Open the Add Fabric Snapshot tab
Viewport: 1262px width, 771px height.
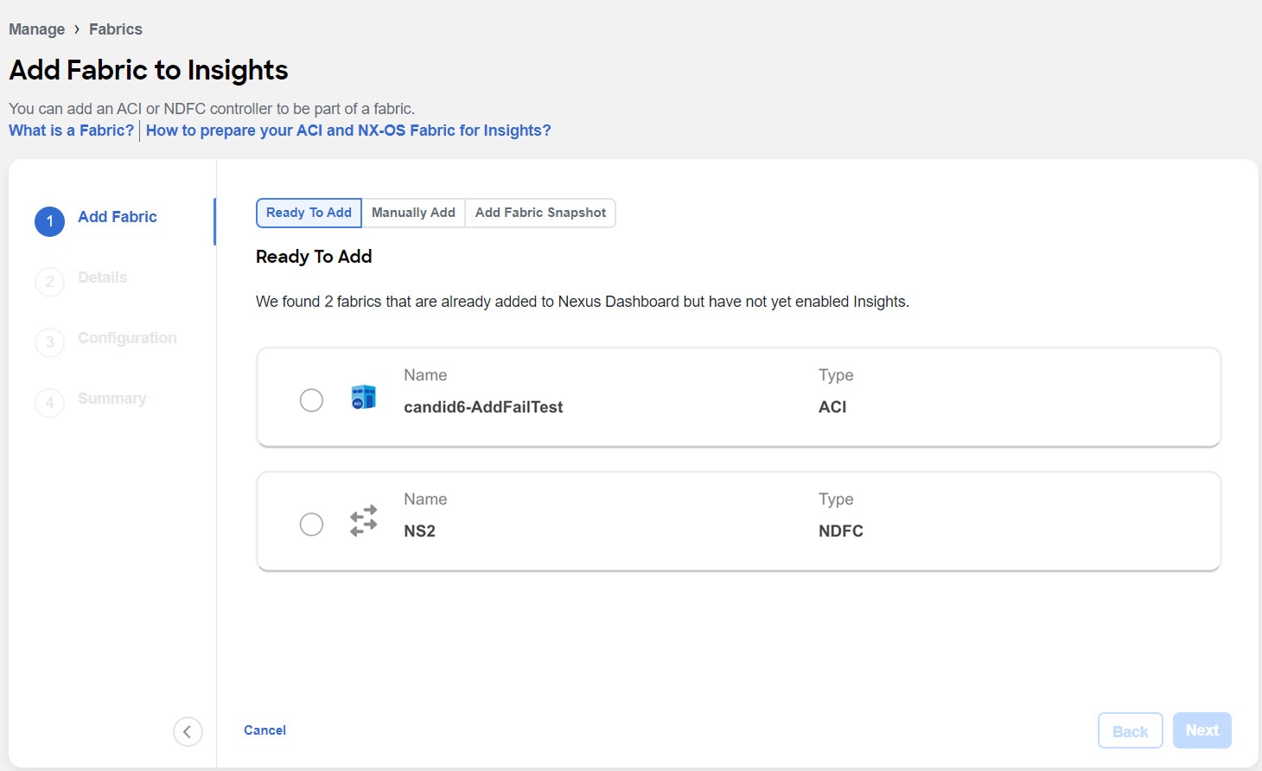pyautogui.click(x=540, y=213)
